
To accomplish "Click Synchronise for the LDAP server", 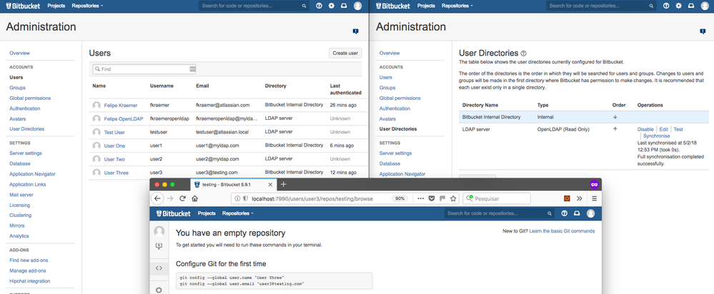I will [x=657, y=136].
